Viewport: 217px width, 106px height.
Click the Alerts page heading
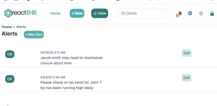click(x=10, y=34)
